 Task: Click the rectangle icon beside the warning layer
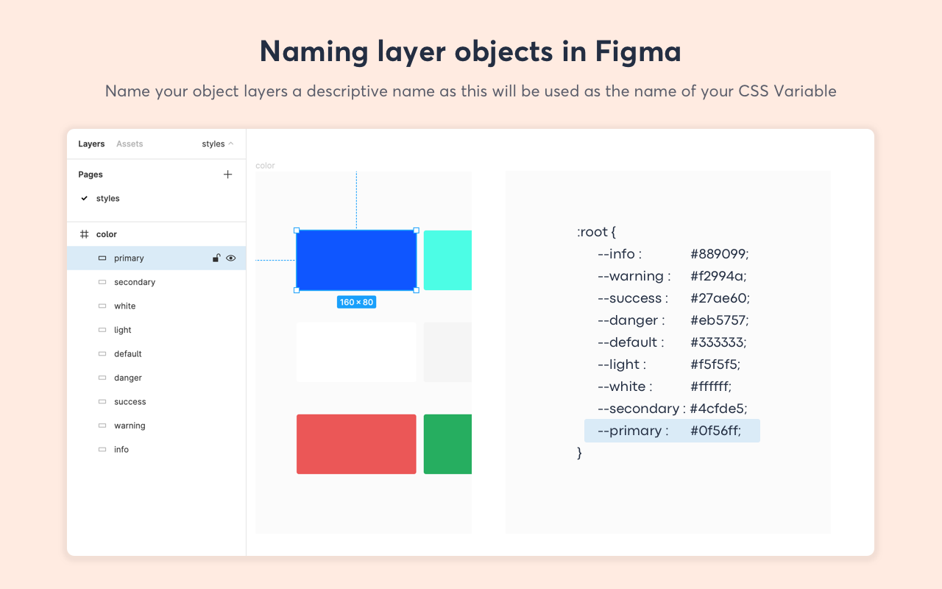coord(102,426)
